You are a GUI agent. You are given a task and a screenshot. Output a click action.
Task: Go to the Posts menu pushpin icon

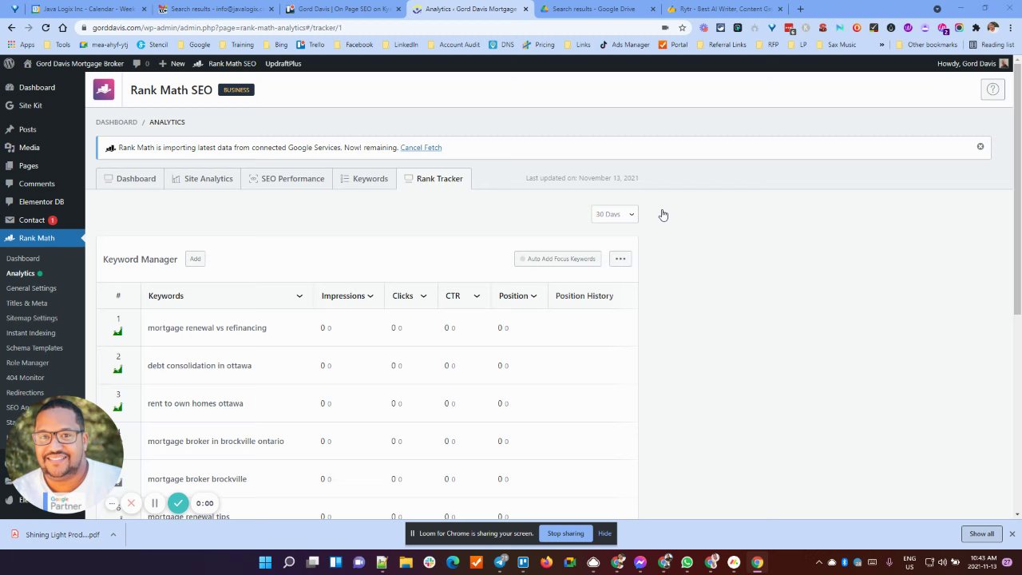[x=9, y=129]
